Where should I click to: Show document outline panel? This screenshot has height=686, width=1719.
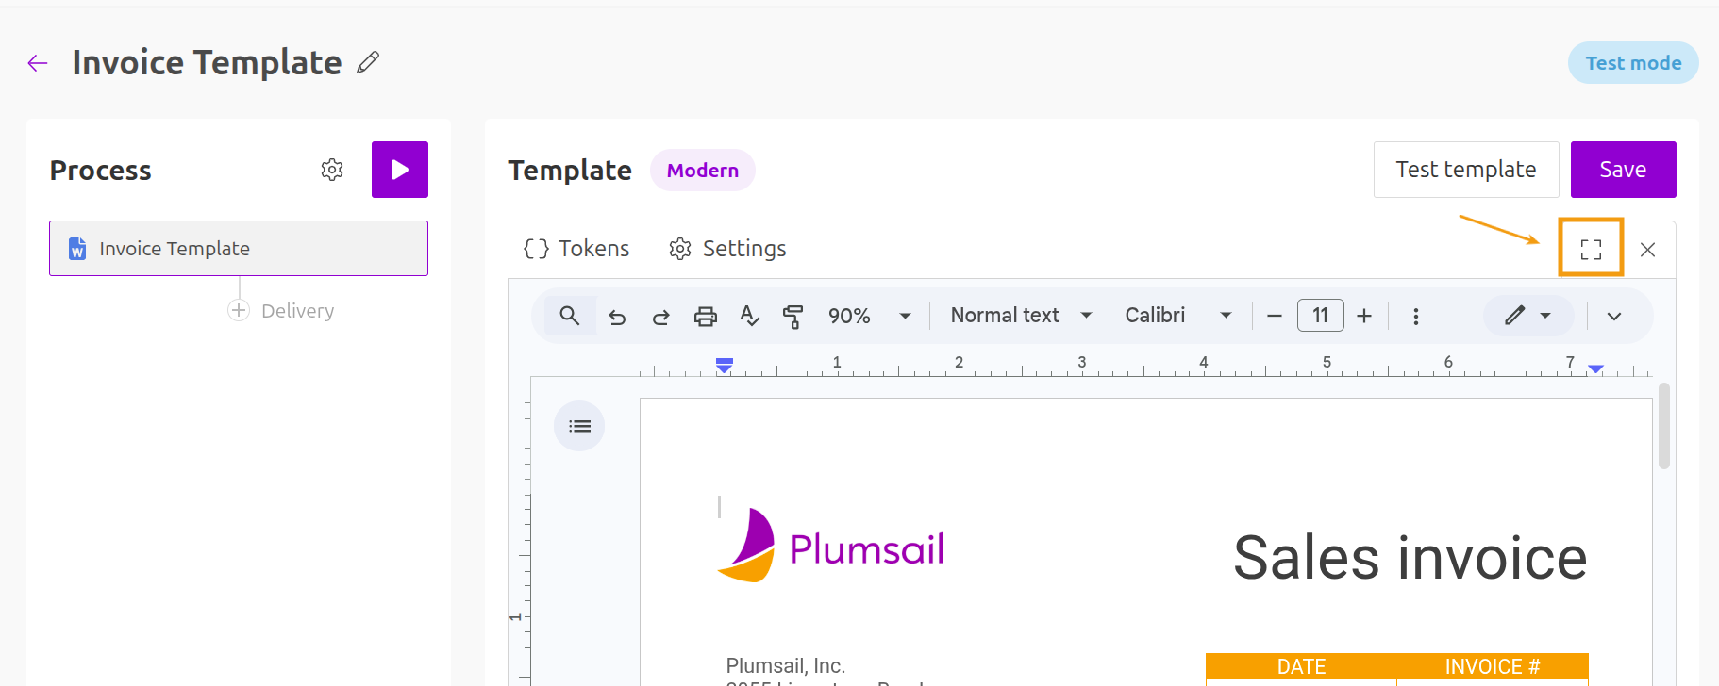[579, 426]
